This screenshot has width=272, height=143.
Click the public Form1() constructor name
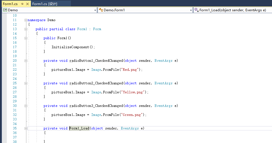point(64,38)
